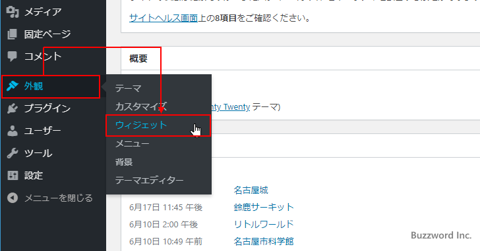
Task: Select カスタマイズ in the submenu
Action: [141, 106]
